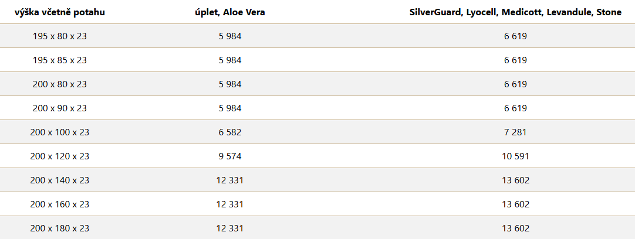The height and width of the screenshot is (239, 635).
Task: Click the 6 582 price cell
Action: 230,132
